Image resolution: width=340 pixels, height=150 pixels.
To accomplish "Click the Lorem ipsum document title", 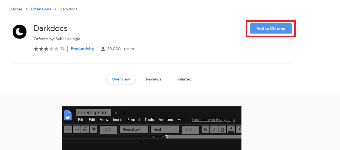I will [x=93, y=113].
